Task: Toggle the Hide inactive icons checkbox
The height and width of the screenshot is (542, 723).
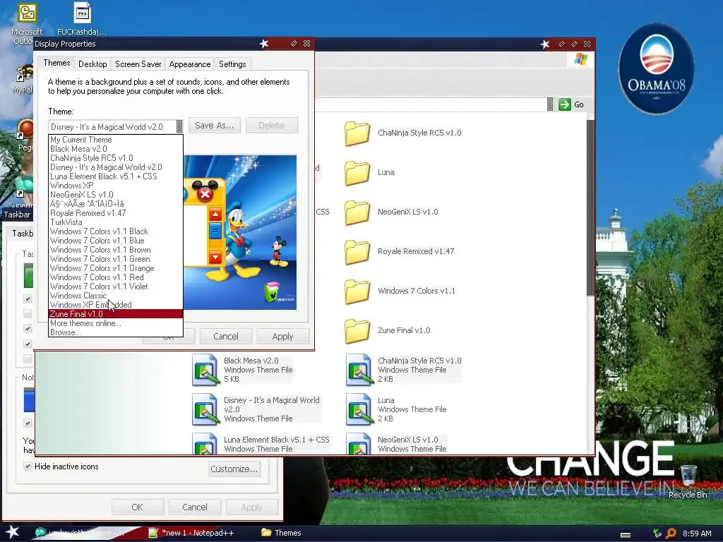Action: (x=28, y=466)
